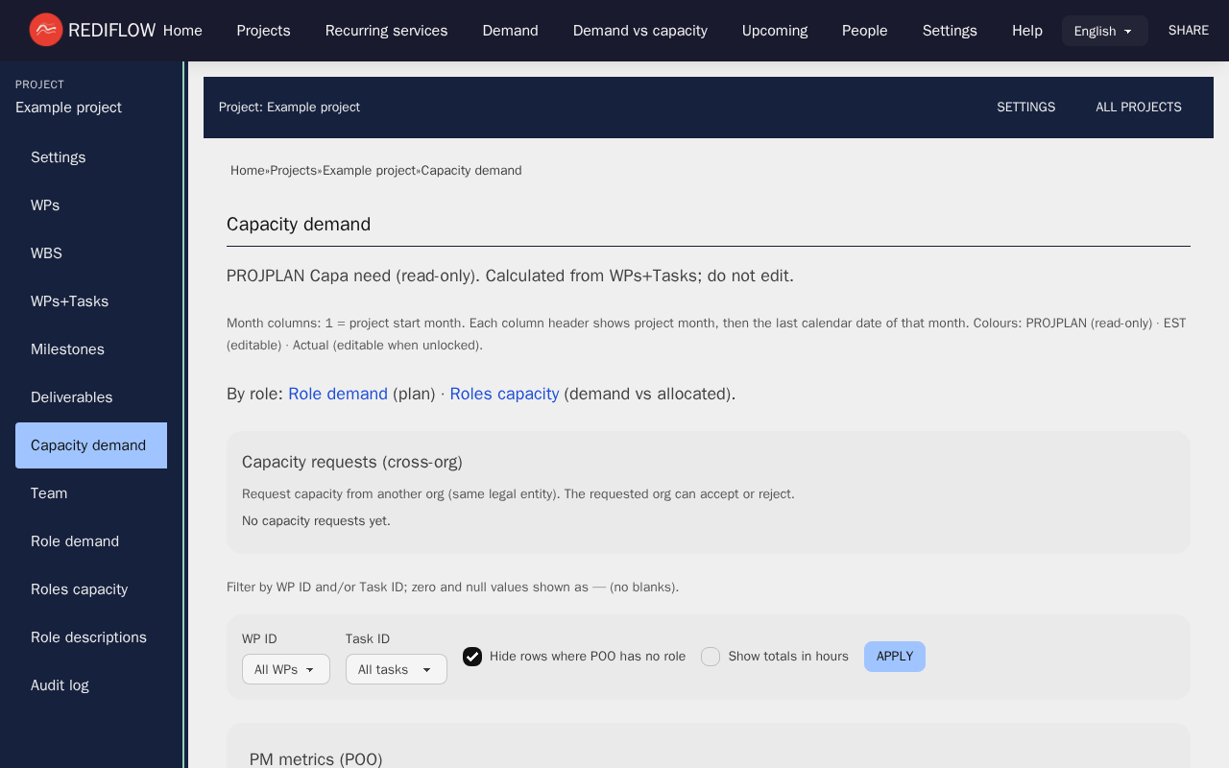Select WPs+Tasks in sidebar
Viewport: 1229px width, 768px height.
point(69,301)
